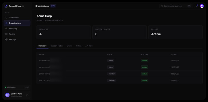Click the Organizations building icon

point(6,23)
